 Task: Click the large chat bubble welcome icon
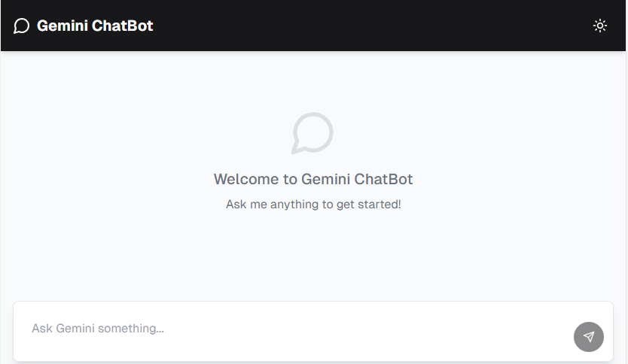(312, 133)
